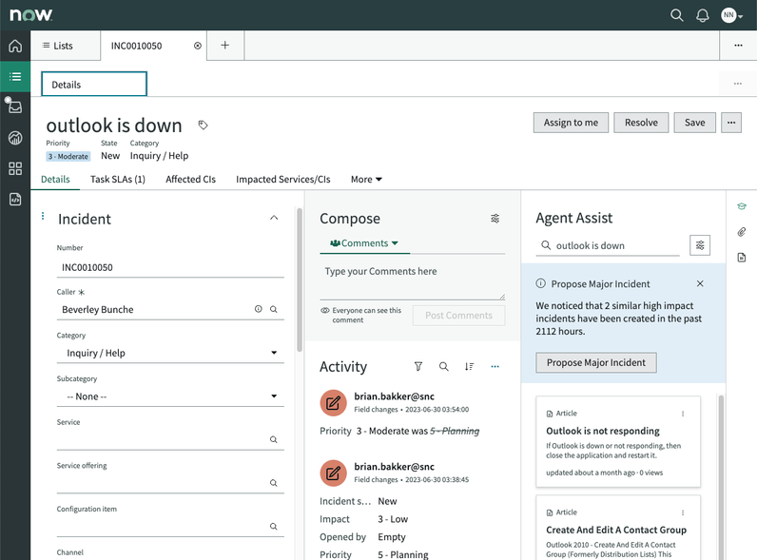
Task: Collapse the Incident section chevron
Action: point(274,218)
